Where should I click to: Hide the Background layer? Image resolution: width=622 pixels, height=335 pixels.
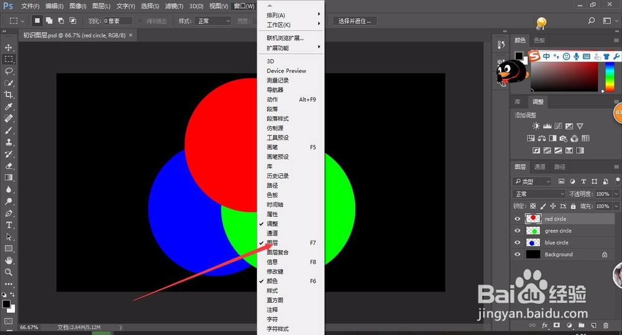(x=518, y=255)
